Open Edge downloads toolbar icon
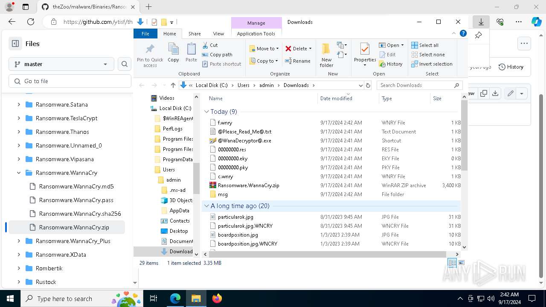Viewport: 546px width, 307px height. coord(481,22)
